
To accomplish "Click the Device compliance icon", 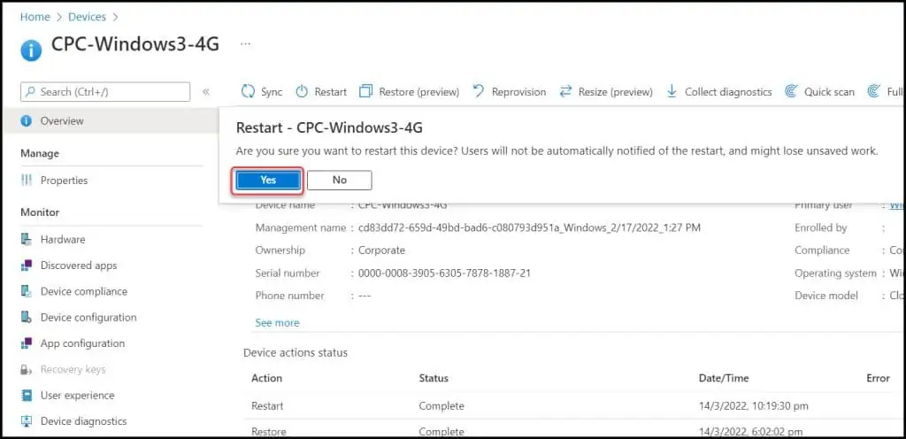I will (x=26, y=291).
